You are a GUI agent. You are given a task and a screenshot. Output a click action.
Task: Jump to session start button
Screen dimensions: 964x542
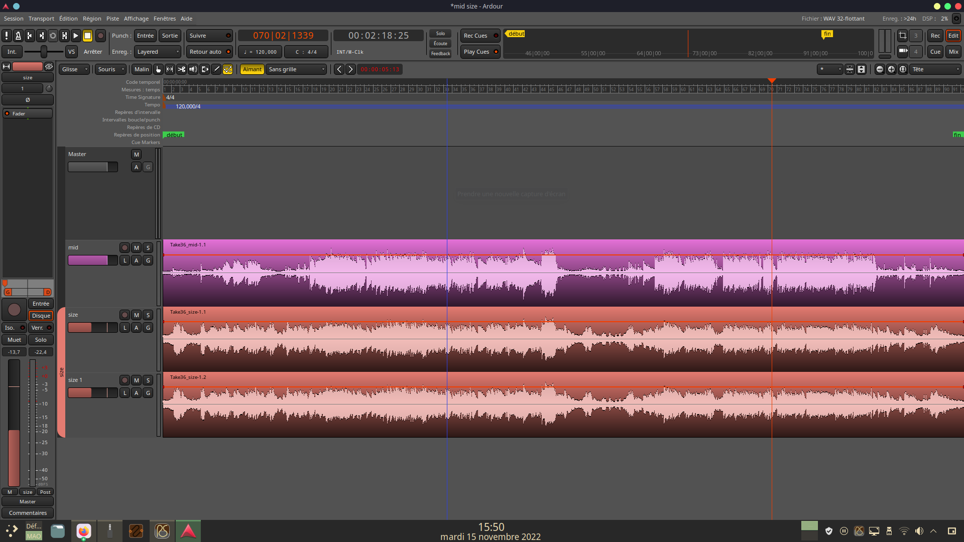(x=30, y=36)
